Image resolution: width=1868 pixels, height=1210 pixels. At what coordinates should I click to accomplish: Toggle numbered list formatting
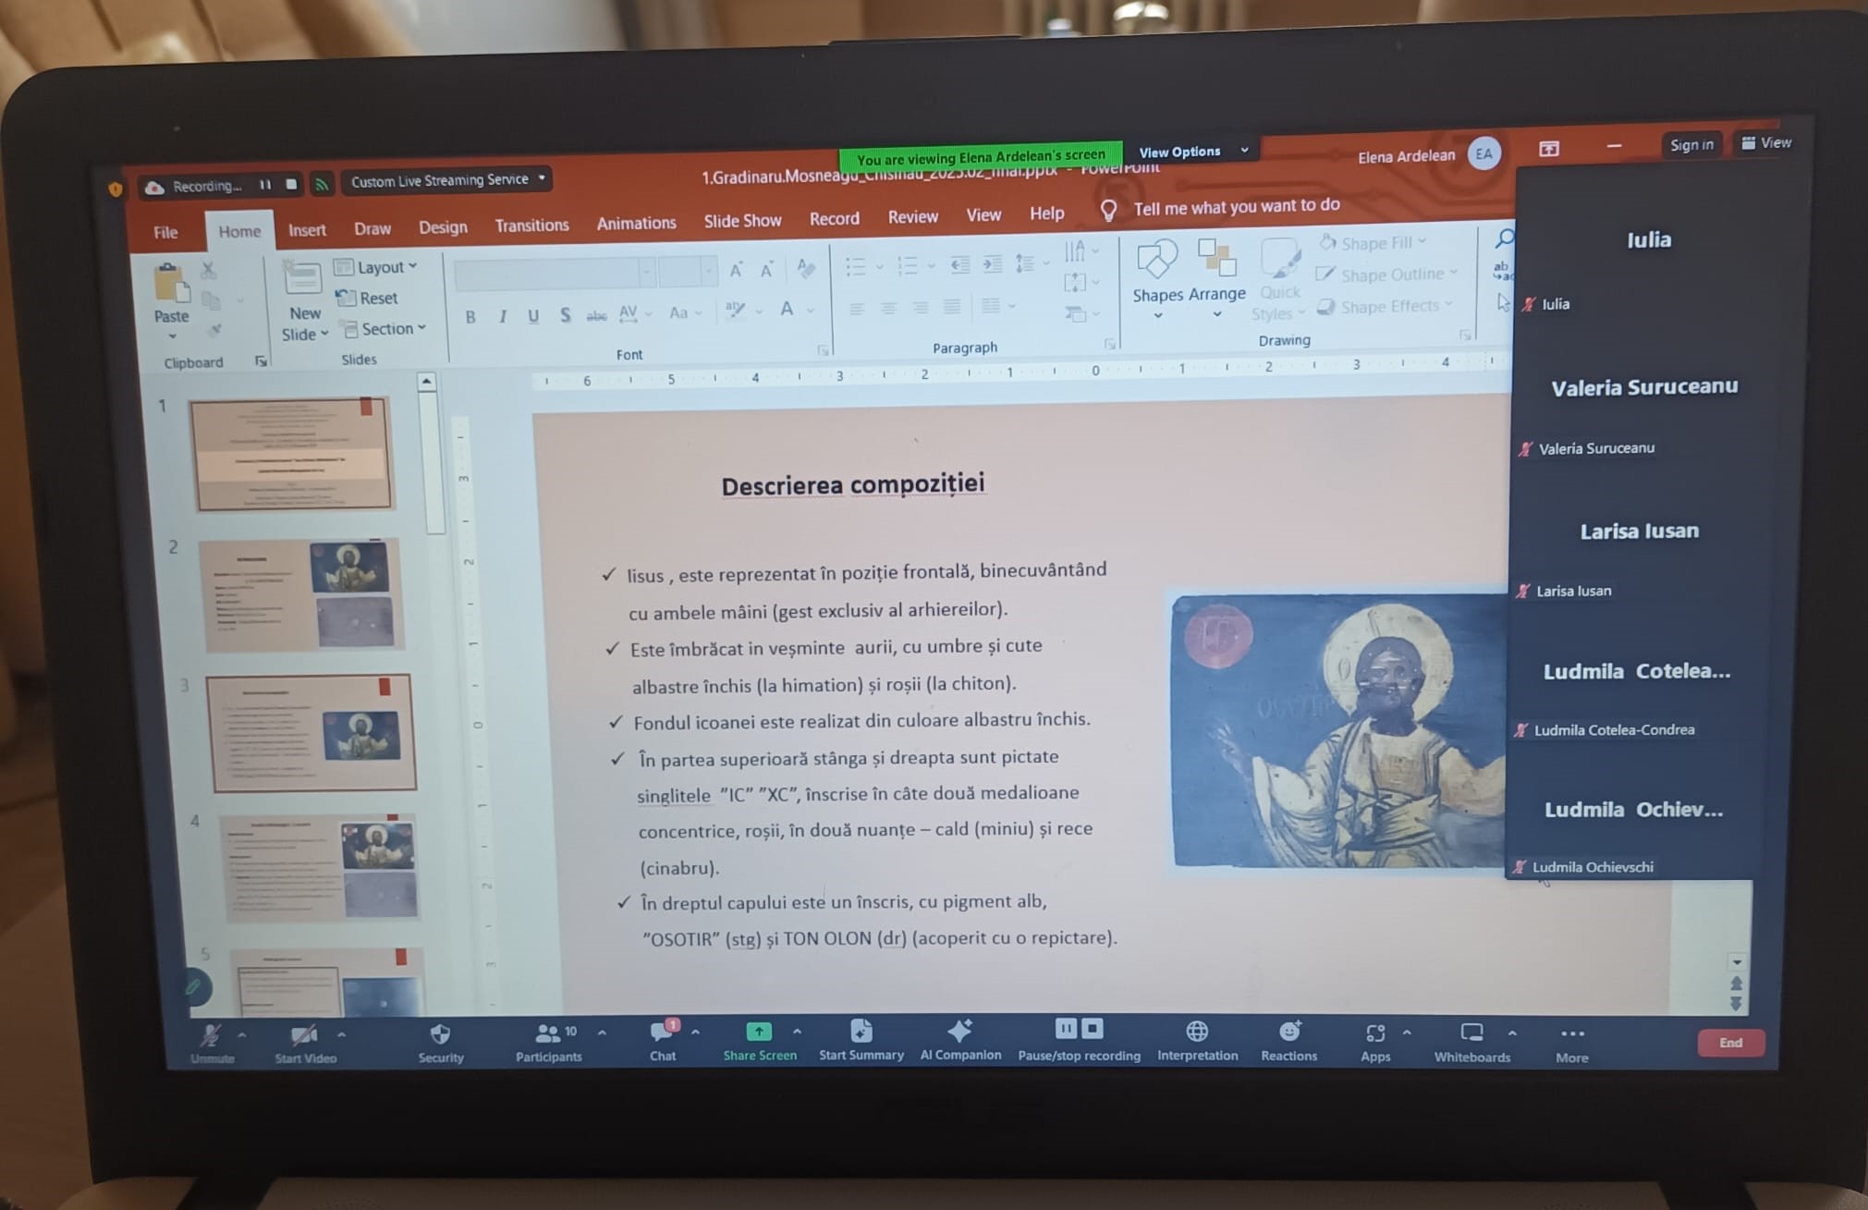pyautogui.click(x=908, y=266)
